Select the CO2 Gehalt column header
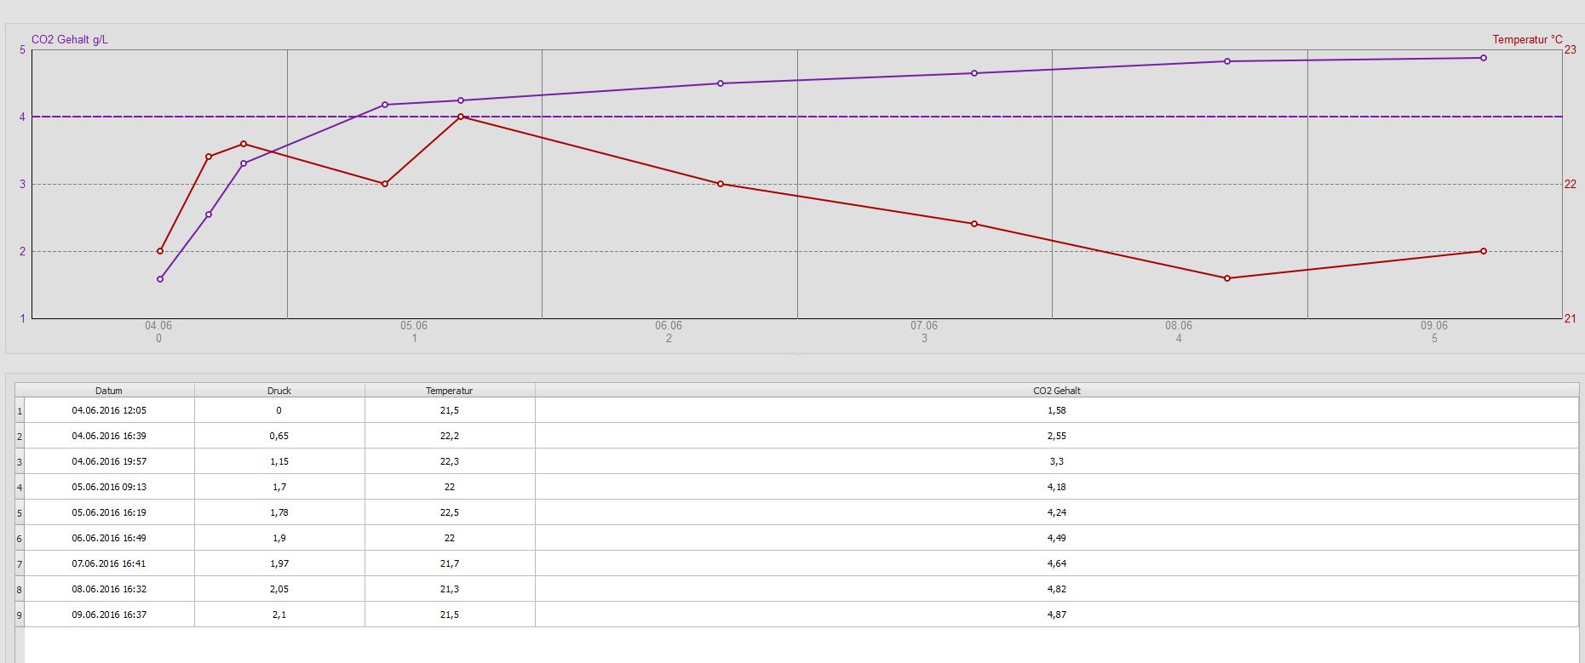The width and height of the screenshot is (1585, 663). click(x=1056, y=391)
